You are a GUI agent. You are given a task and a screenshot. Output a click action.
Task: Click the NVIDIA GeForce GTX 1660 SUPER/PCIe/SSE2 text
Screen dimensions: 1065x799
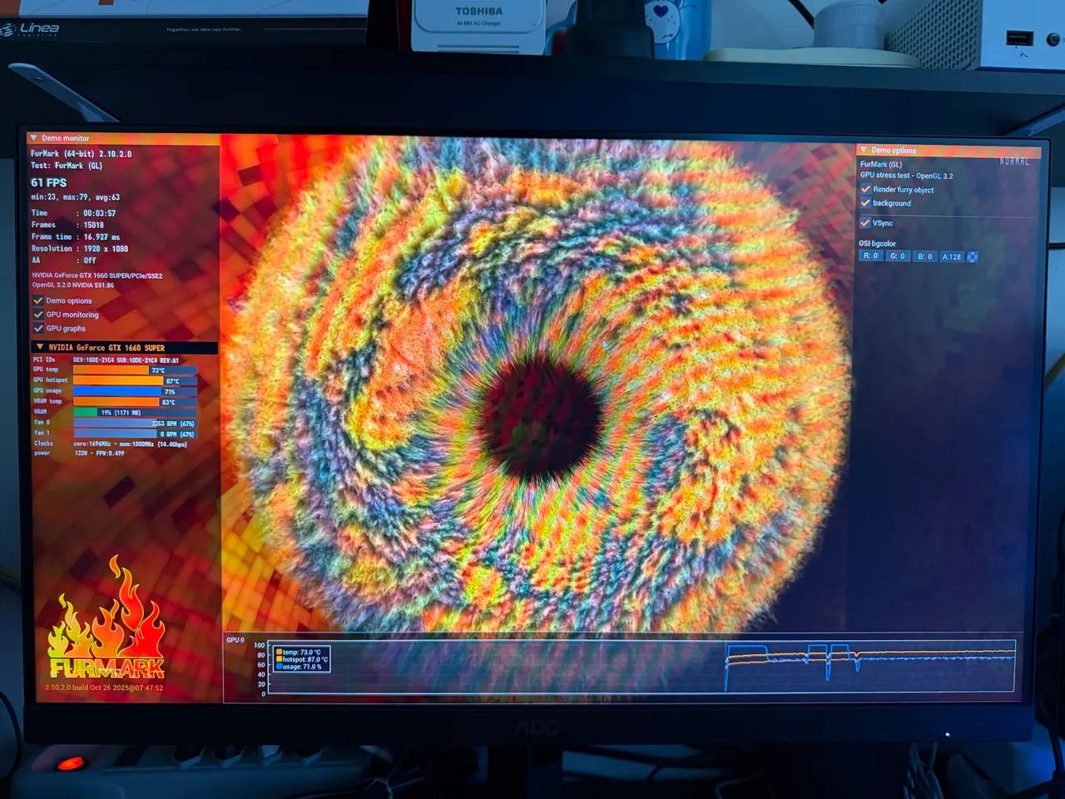coord(97,275)
